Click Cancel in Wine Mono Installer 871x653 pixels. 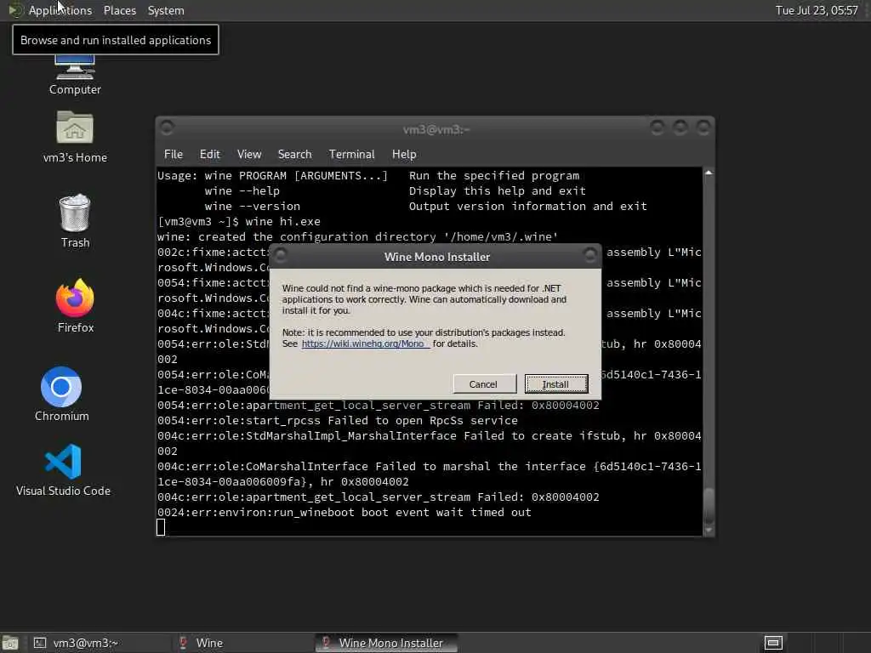(x=484, y=384)
